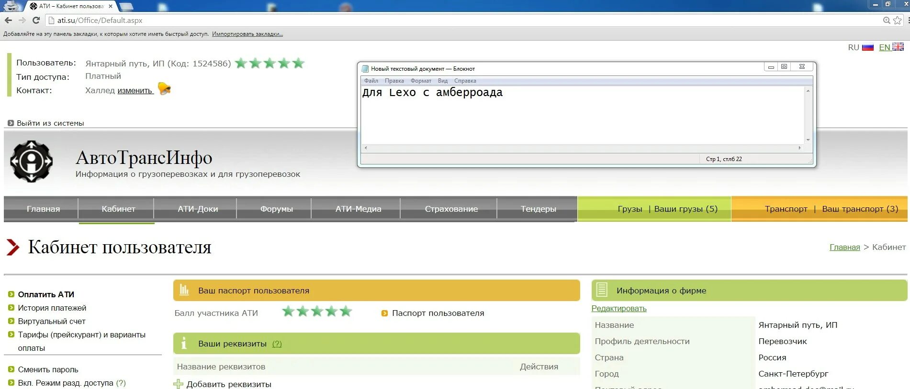The image size is (910, 389).
Task: Close the АТИ browser tab
Action: coord(111,6)
